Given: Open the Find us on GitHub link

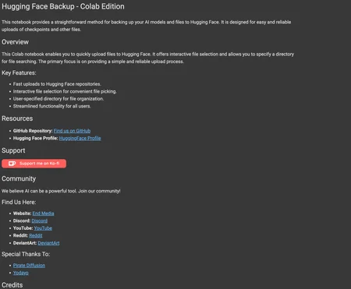Looking at the screenshot, I should tap(72, 131).
